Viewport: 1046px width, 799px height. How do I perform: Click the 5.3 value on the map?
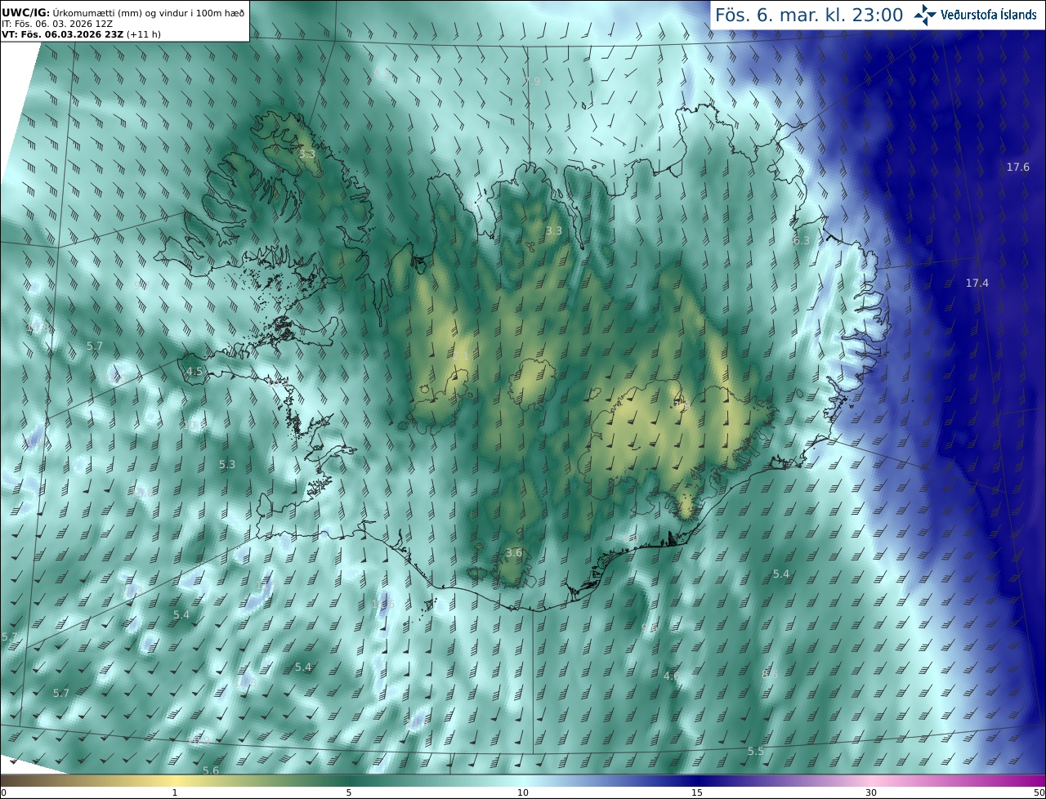[x=227, y=464]
